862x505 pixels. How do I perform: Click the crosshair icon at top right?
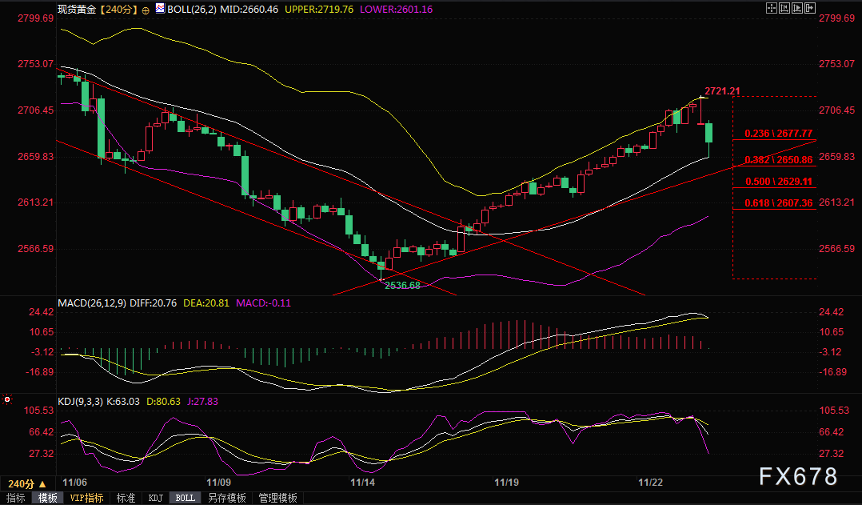[772, 8]
